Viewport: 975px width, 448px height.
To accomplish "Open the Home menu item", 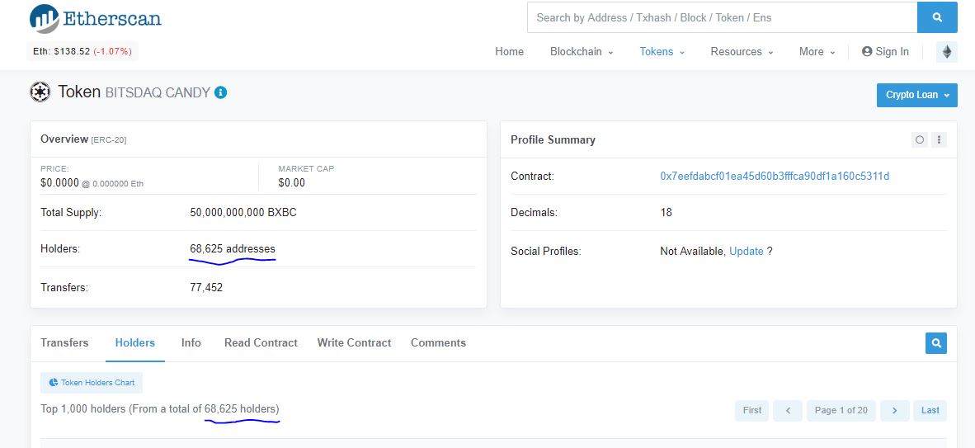I will pyautogui.click(x=509, y=52).
